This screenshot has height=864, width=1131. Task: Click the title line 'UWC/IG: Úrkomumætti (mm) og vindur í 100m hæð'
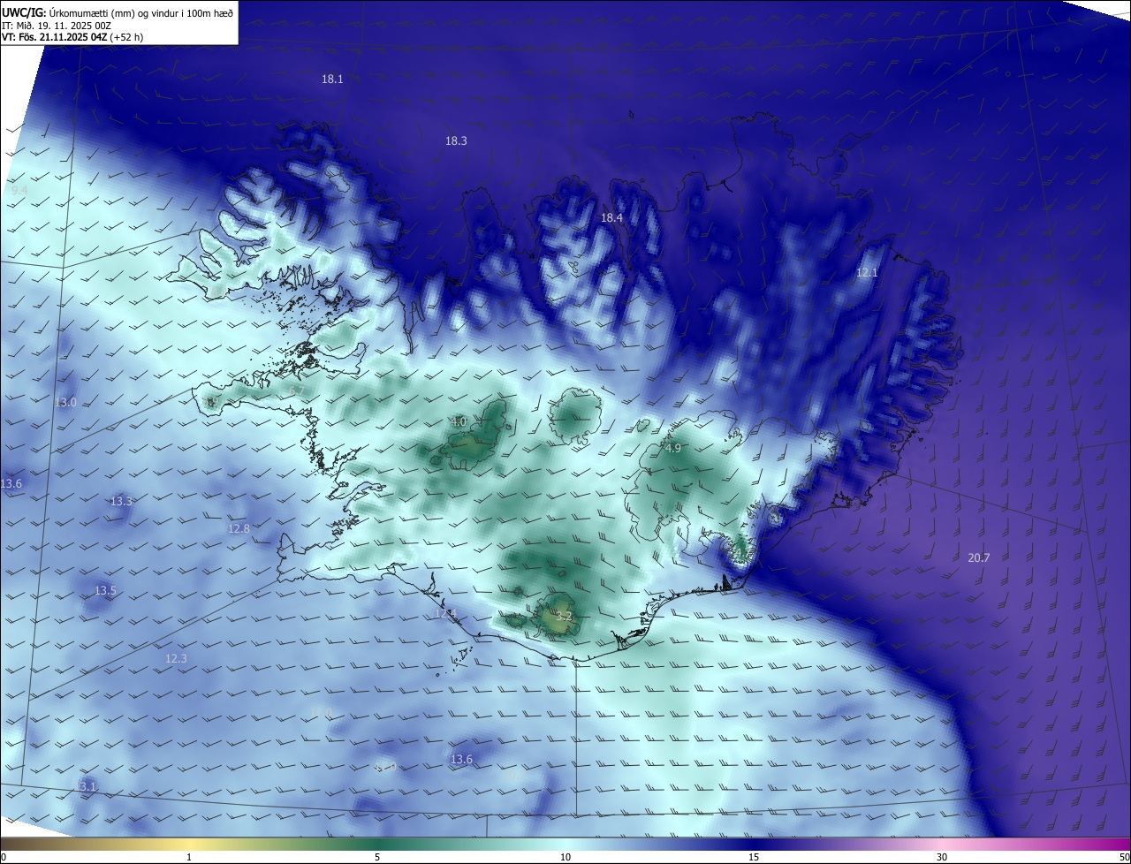118,12
